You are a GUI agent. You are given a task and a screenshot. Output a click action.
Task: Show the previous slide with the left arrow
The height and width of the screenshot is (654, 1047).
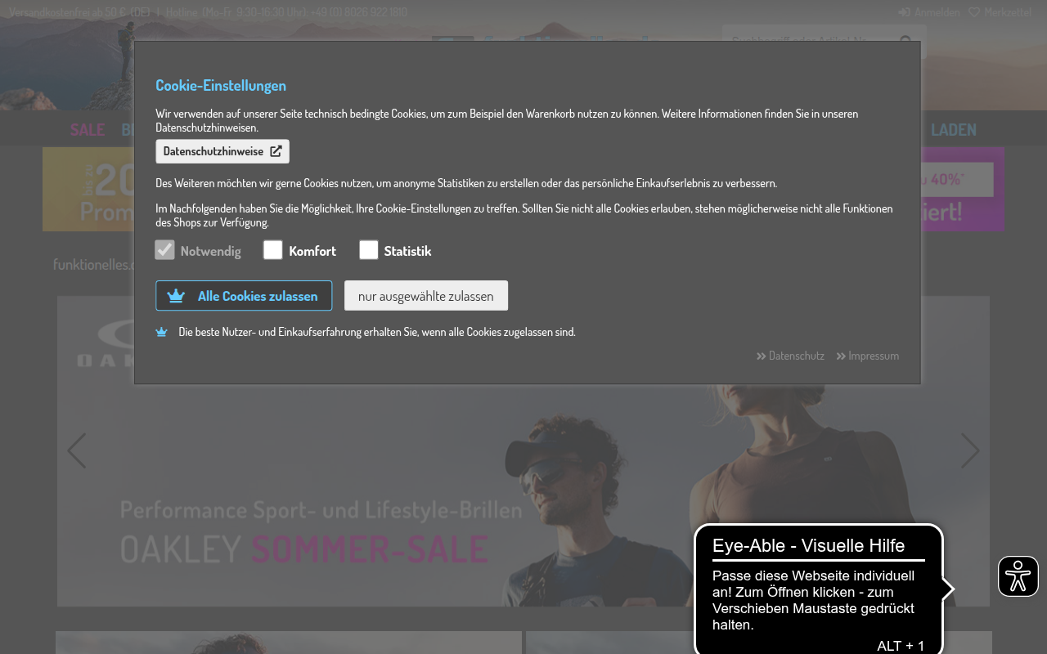click(x=76, y=450)
